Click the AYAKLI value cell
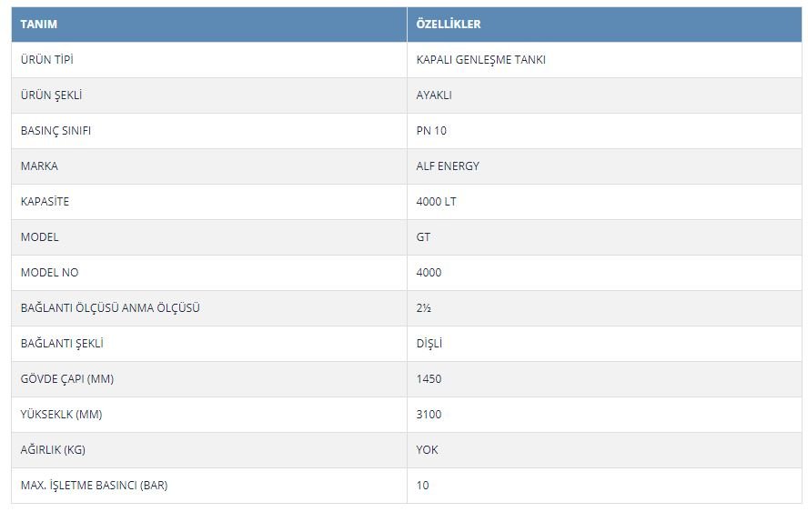 click(604, 95)
